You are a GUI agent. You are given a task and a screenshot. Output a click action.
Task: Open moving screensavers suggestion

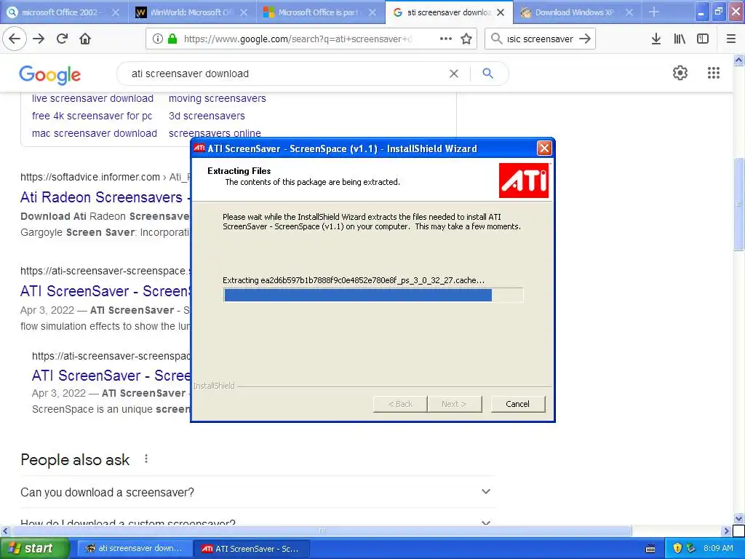pyautogui.click(x=217, y=98)
